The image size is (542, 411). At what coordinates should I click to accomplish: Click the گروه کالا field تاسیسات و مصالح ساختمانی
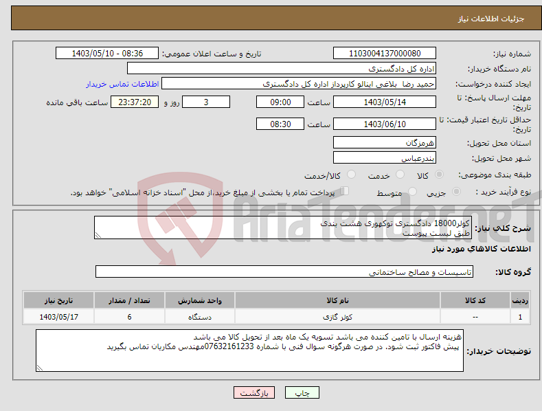tap(284, 272)
